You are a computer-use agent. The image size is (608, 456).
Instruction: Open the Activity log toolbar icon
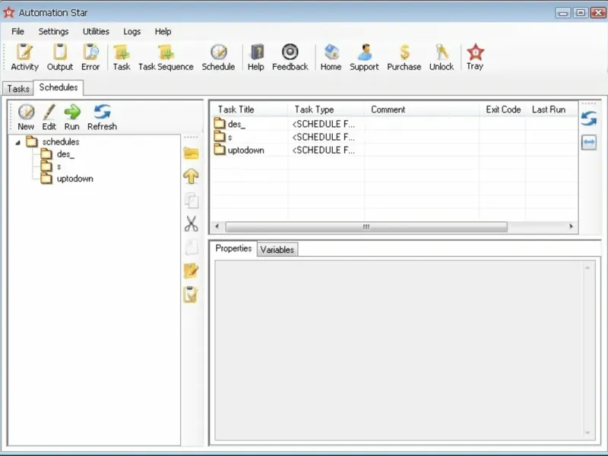[24, 58]
